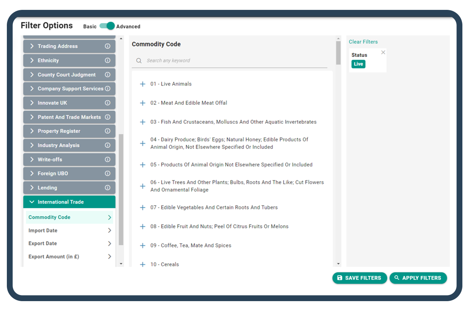Viewport: 470px width, 311px height.
Task: Click filter list scroll up arrow
Action: (x=121, y=38)
